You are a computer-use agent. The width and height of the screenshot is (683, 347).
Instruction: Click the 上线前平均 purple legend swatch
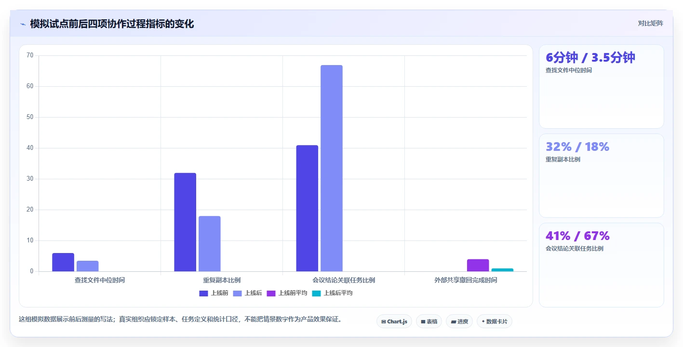click(x=271, y=293)
